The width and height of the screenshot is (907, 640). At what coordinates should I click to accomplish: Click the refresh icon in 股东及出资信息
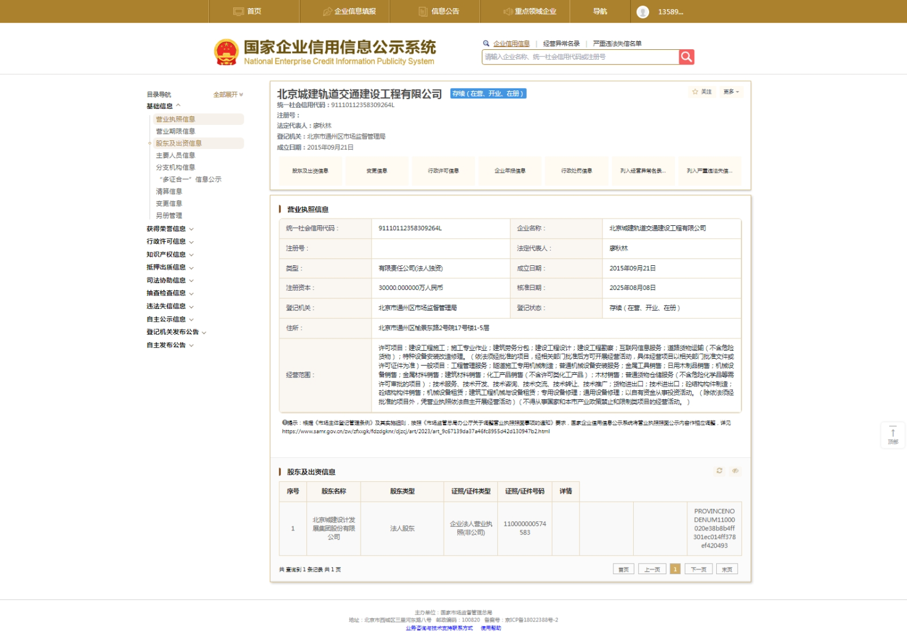coord(719,471)
